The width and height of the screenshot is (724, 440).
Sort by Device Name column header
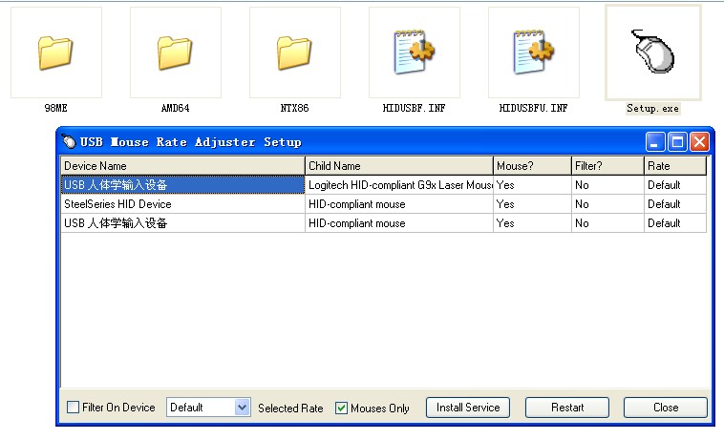point(182,165)
